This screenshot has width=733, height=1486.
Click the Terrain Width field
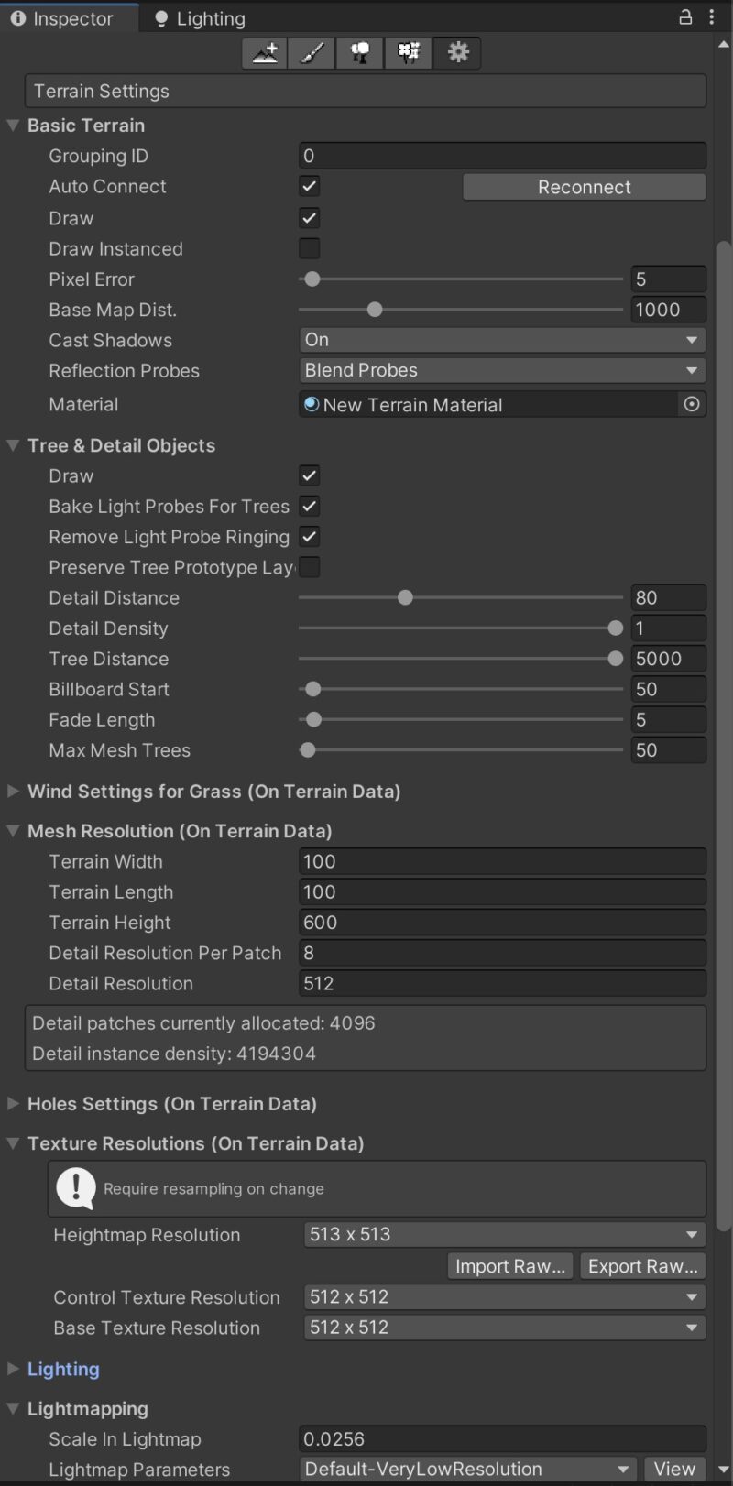point(502,861)
